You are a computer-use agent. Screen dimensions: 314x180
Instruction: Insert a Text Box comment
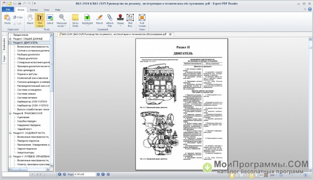(x=130, y=21)
